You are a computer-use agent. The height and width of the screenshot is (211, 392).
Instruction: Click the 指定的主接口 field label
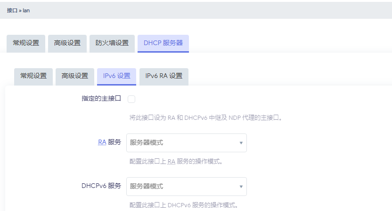(101, 99)
